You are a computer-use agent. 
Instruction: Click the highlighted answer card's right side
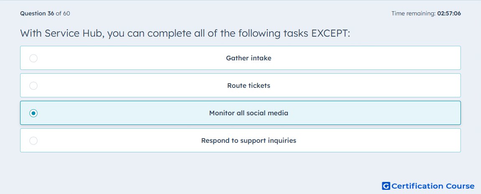tap(399, 113)
